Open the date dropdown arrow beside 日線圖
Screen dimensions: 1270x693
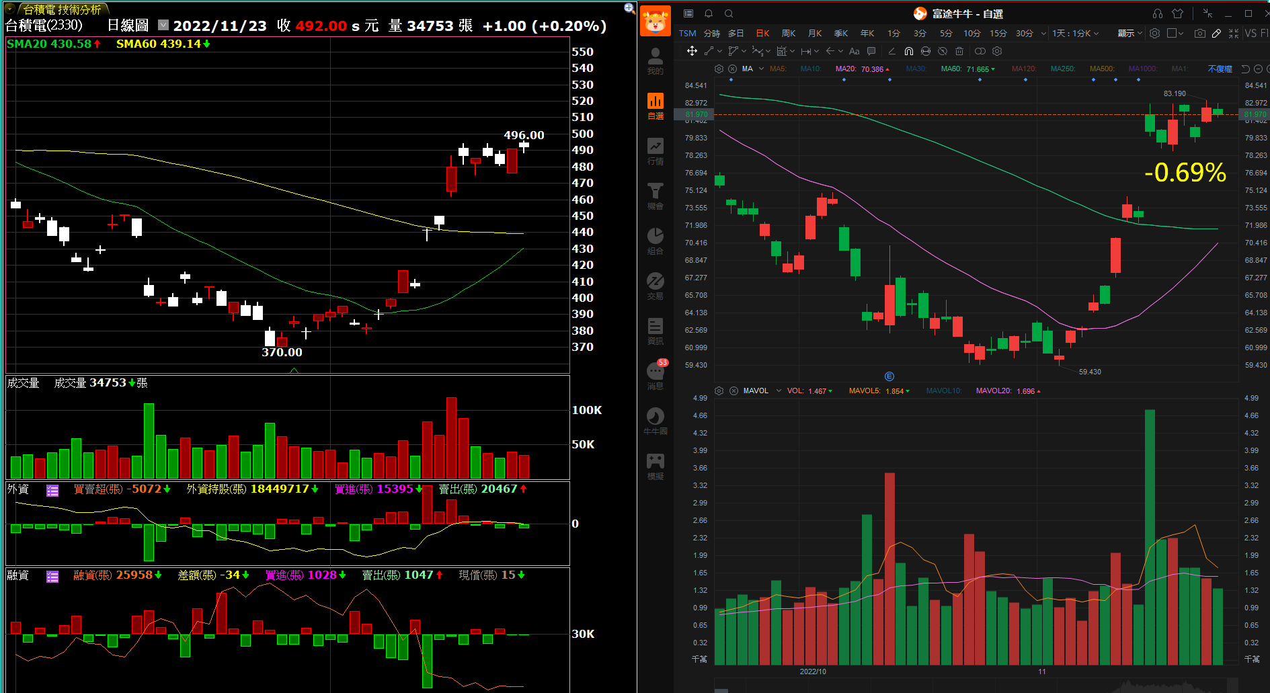click(x=163, y=25)
